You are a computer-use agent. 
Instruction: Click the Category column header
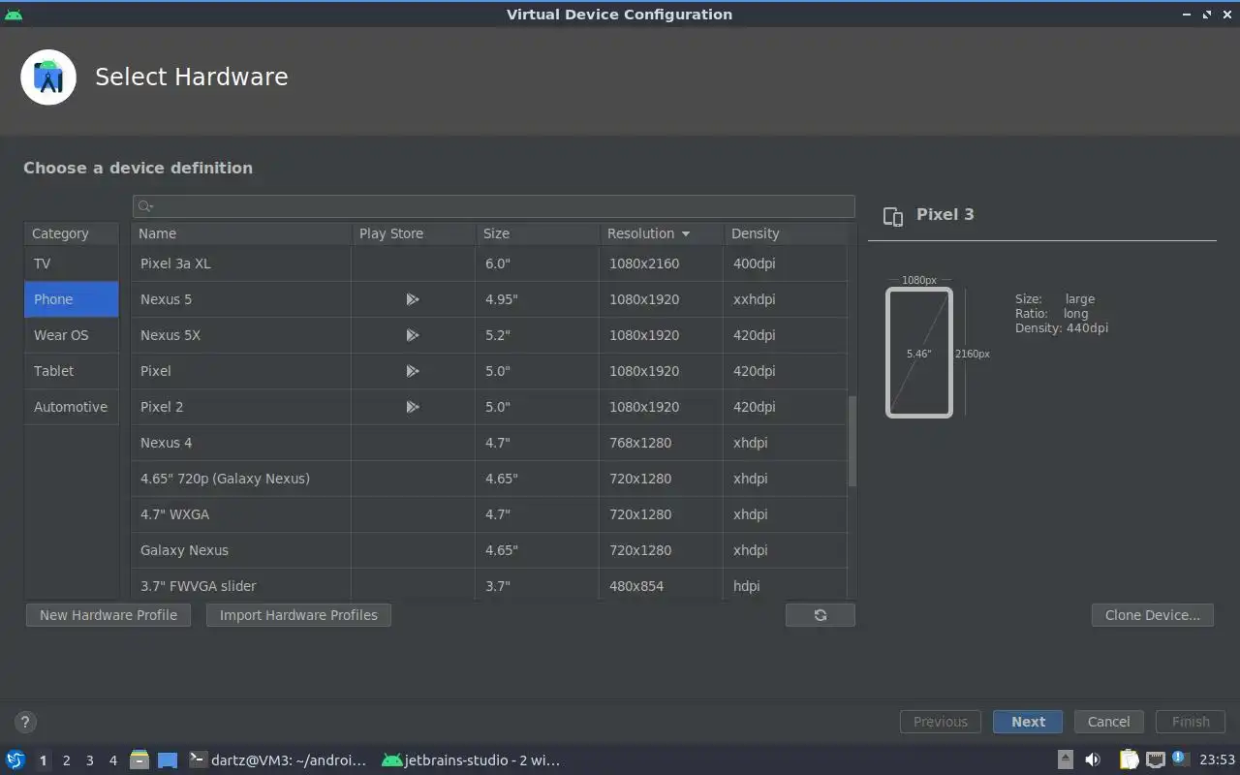72,233
